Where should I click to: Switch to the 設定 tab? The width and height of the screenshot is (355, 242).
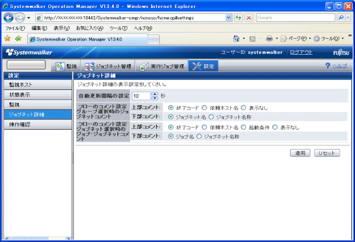203,66
